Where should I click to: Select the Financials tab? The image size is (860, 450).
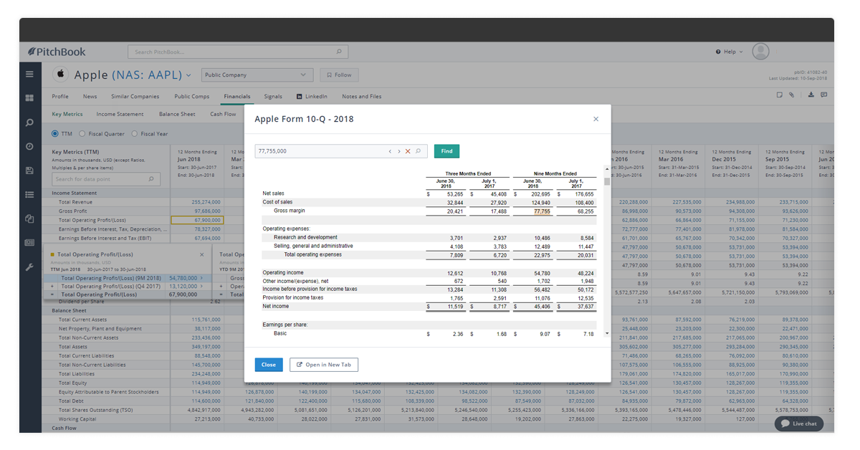pyautogui.click(x=237, y=96)
